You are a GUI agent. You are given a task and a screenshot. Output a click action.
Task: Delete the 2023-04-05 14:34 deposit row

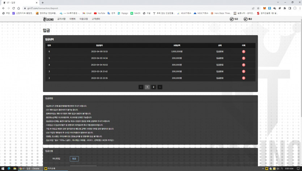pos(244,58)
